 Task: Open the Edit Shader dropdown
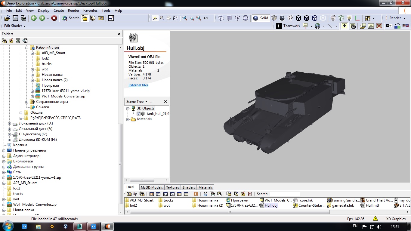[15, 26]
